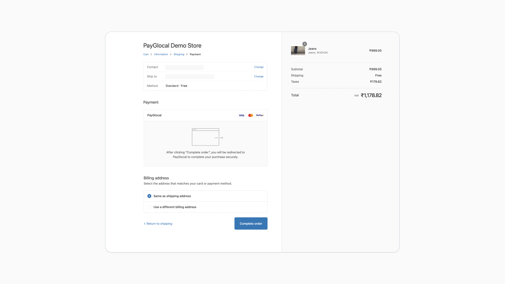The width and height of the screenshot is (505, 284).
Task: Open the Jeans product thumbnail
Action: (298, 50)
